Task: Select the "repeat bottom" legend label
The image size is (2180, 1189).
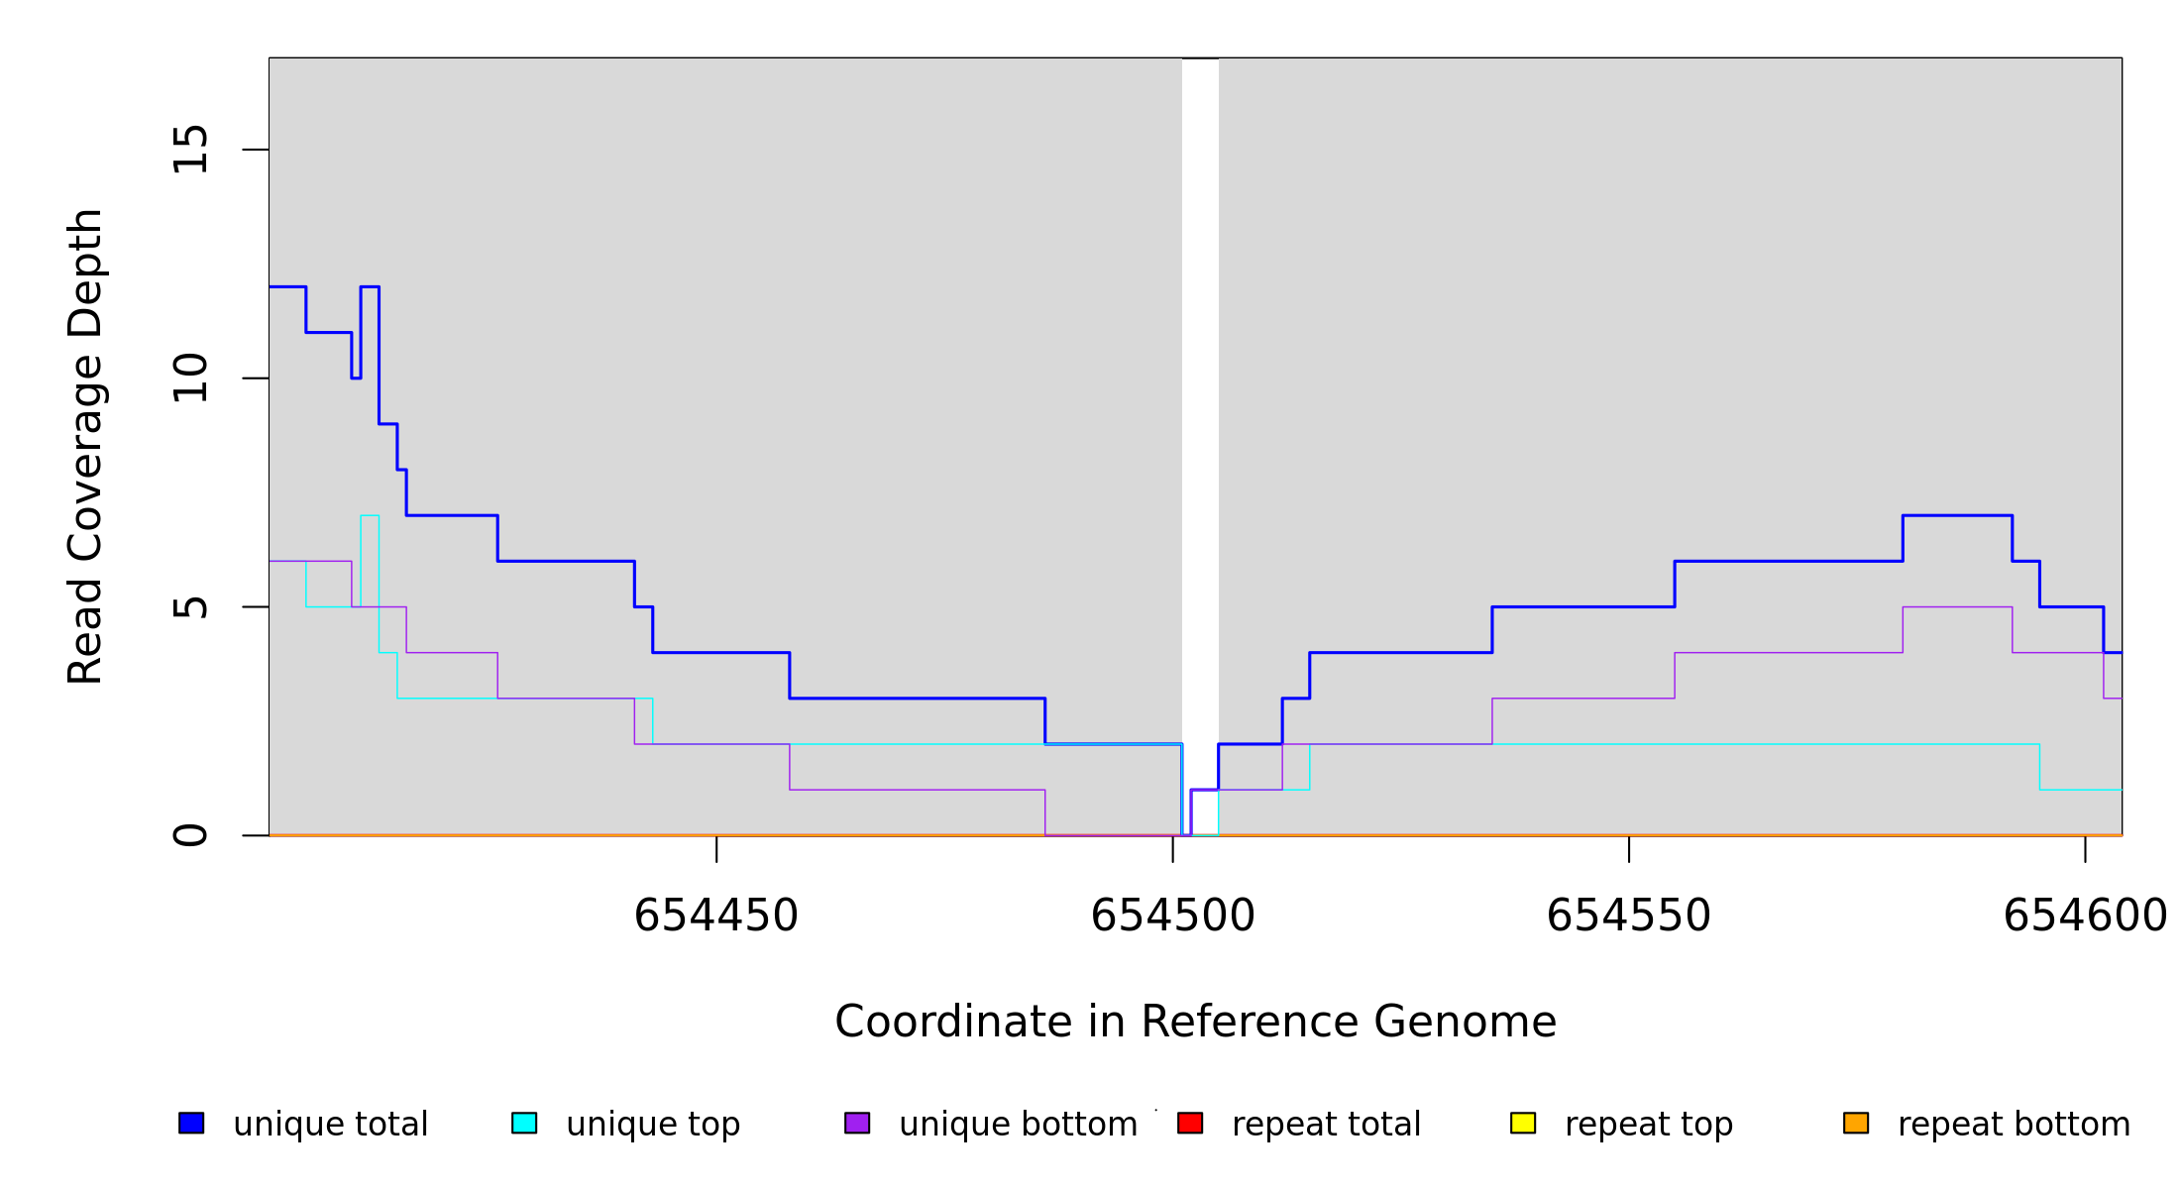Action: tap(2014, 1125)
